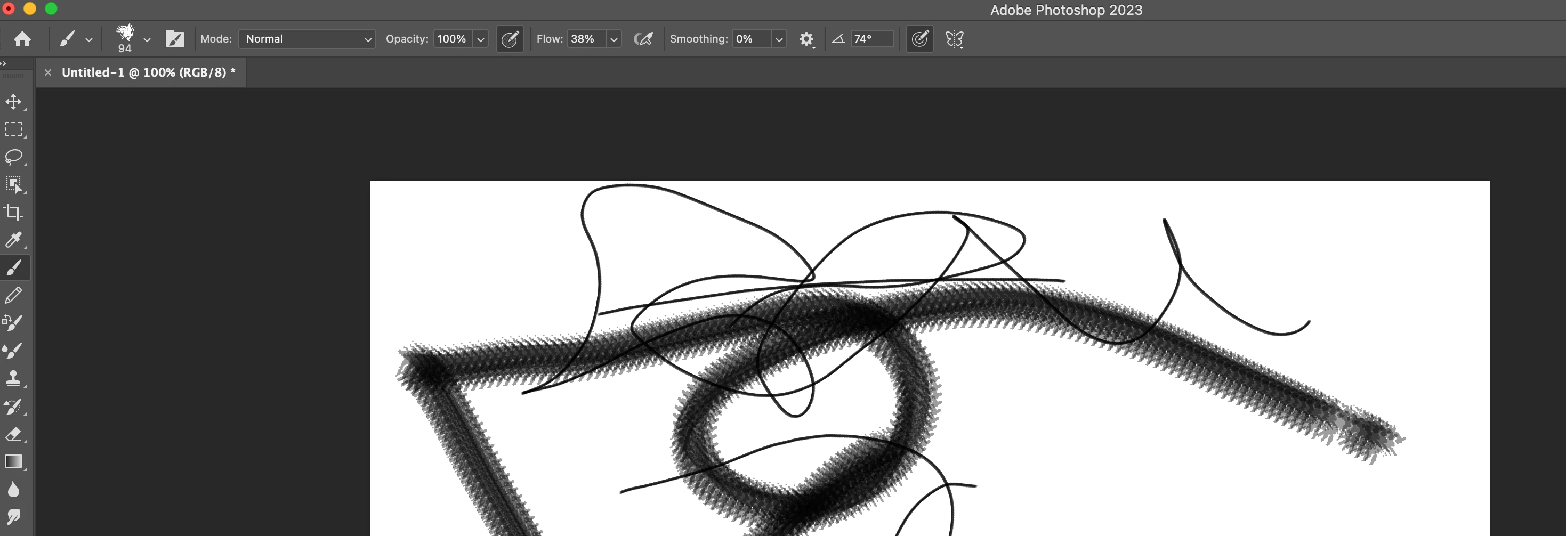Click the Home icon in options bar

22,39
